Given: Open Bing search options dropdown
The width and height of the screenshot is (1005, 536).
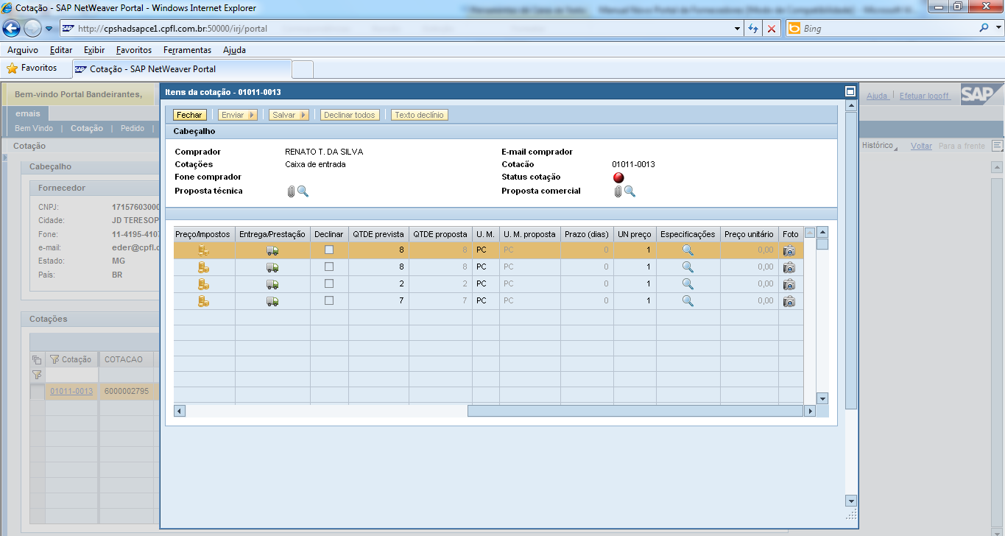Looking at the screenshot, I should [x=998, y=29].
